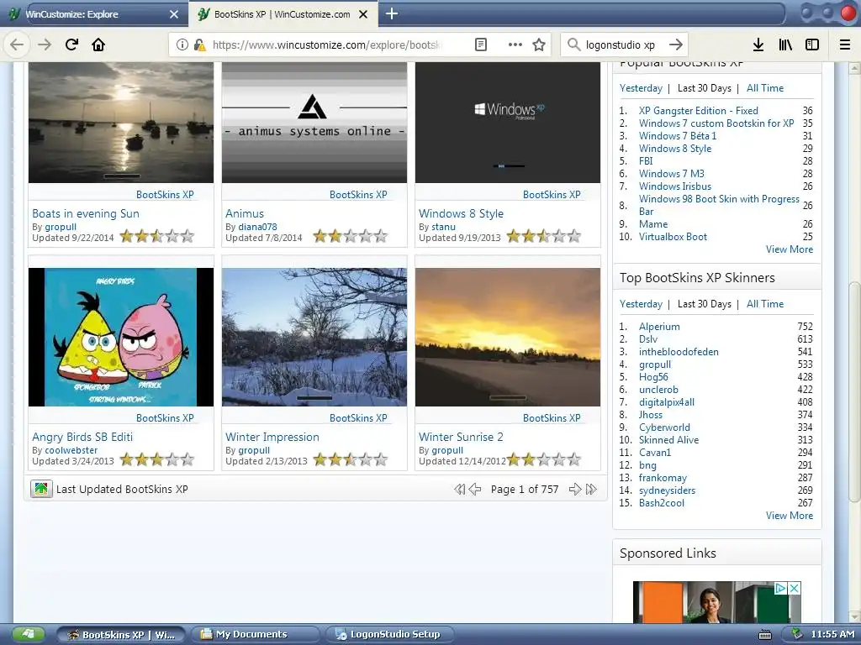
Task: View author coolwebster profile
Action: click(71, 450)
